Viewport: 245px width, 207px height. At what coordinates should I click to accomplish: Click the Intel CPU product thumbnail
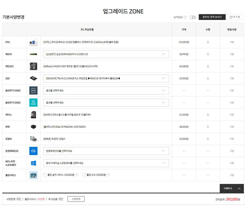click(x=33, y=42)
